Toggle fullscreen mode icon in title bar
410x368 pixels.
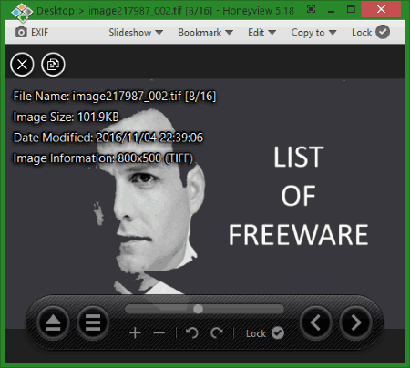click(x=311, y=10)
